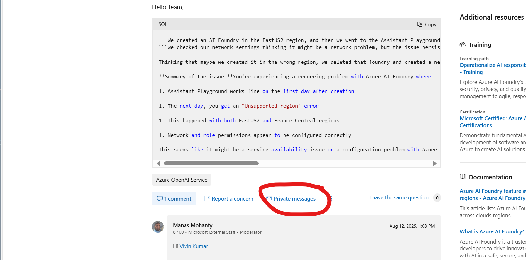Click I have the same question
Viewport: 526px width, 260px height.
pyautogui.click(x=399, y=197)
